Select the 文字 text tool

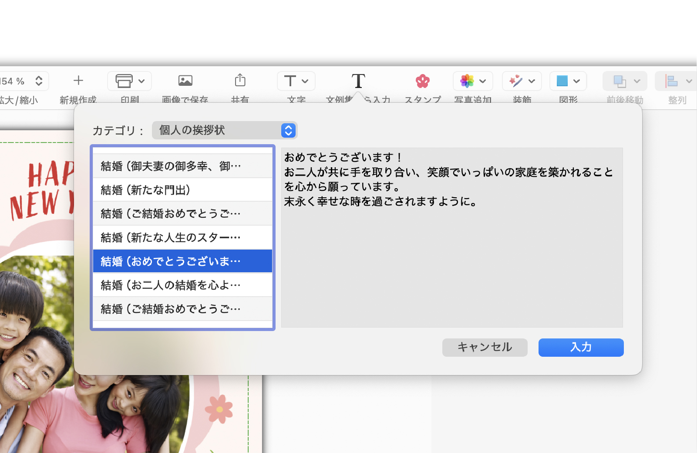[290, 81]
